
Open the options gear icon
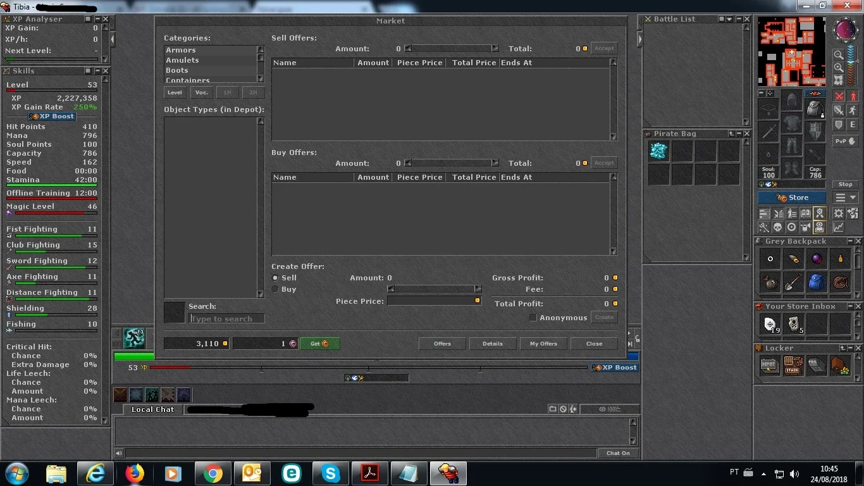point(839,213)
